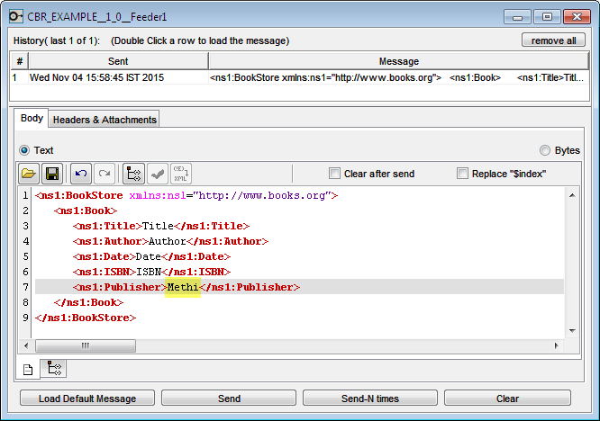Format XML using tree toolbar icon

click(x=133, y=174)
